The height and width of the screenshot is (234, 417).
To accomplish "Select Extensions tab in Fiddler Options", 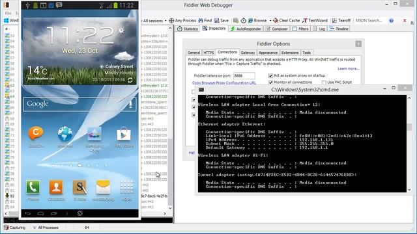I will click(290, 53).
